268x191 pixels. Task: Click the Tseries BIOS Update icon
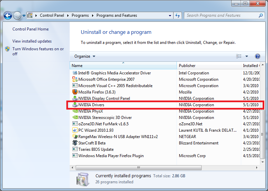pos(75,149)
